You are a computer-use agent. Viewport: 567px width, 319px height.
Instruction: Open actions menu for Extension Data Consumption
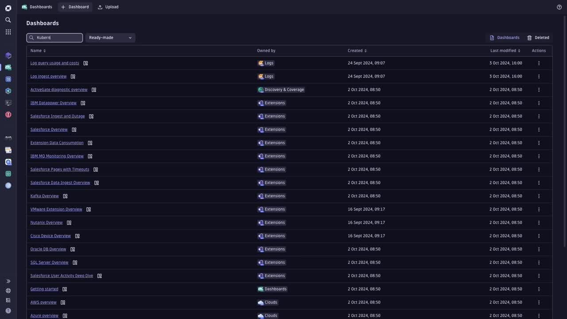pos(539,143)
